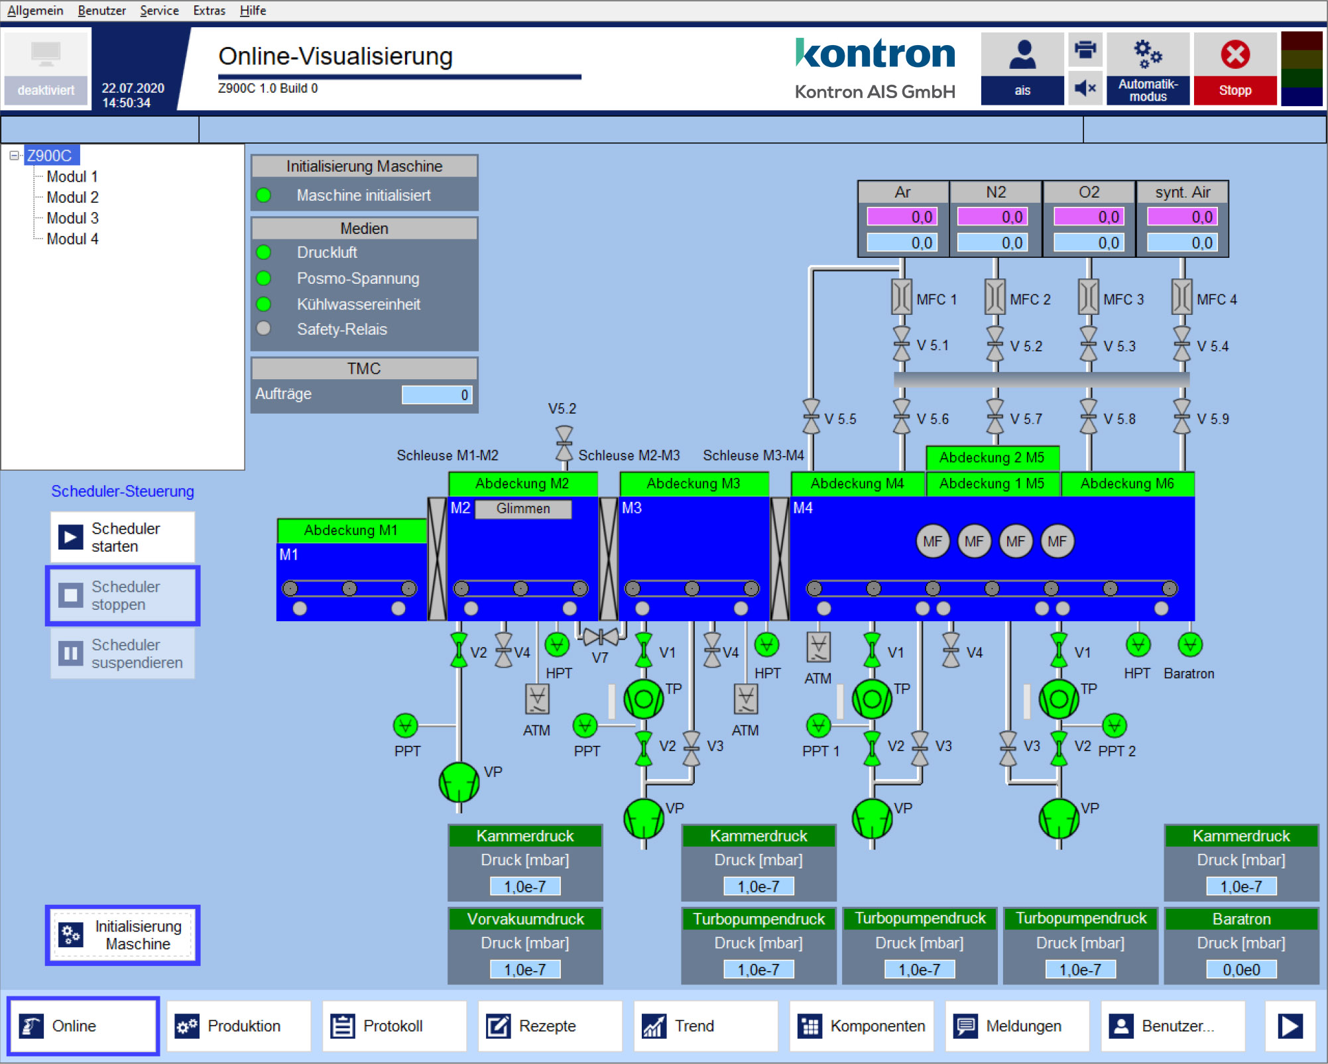This screenshot has height=1064, width=1328.
Task: Click the Baratron gauge symbol under M4
Action: [1189, 644]
